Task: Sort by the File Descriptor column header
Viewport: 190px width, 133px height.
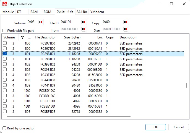Action: click(45, 37)
